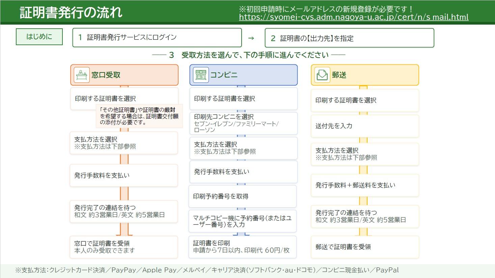Click the 証明書交付願 attachment note callout
This screenshot has height=278, width=495.
(139, 116)
